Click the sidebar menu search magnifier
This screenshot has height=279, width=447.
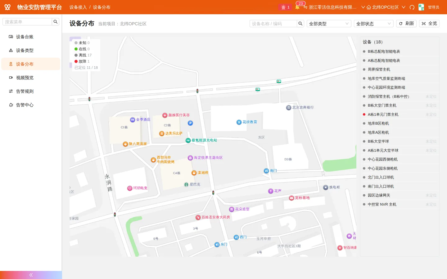(x=56, y=22)
